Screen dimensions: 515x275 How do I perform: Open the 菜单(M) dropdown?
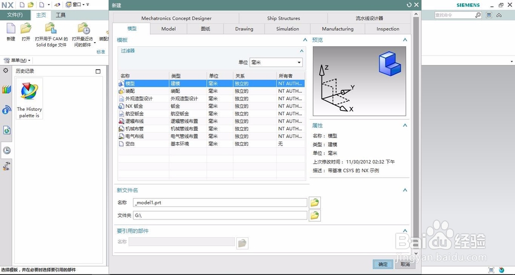[17, 60]
